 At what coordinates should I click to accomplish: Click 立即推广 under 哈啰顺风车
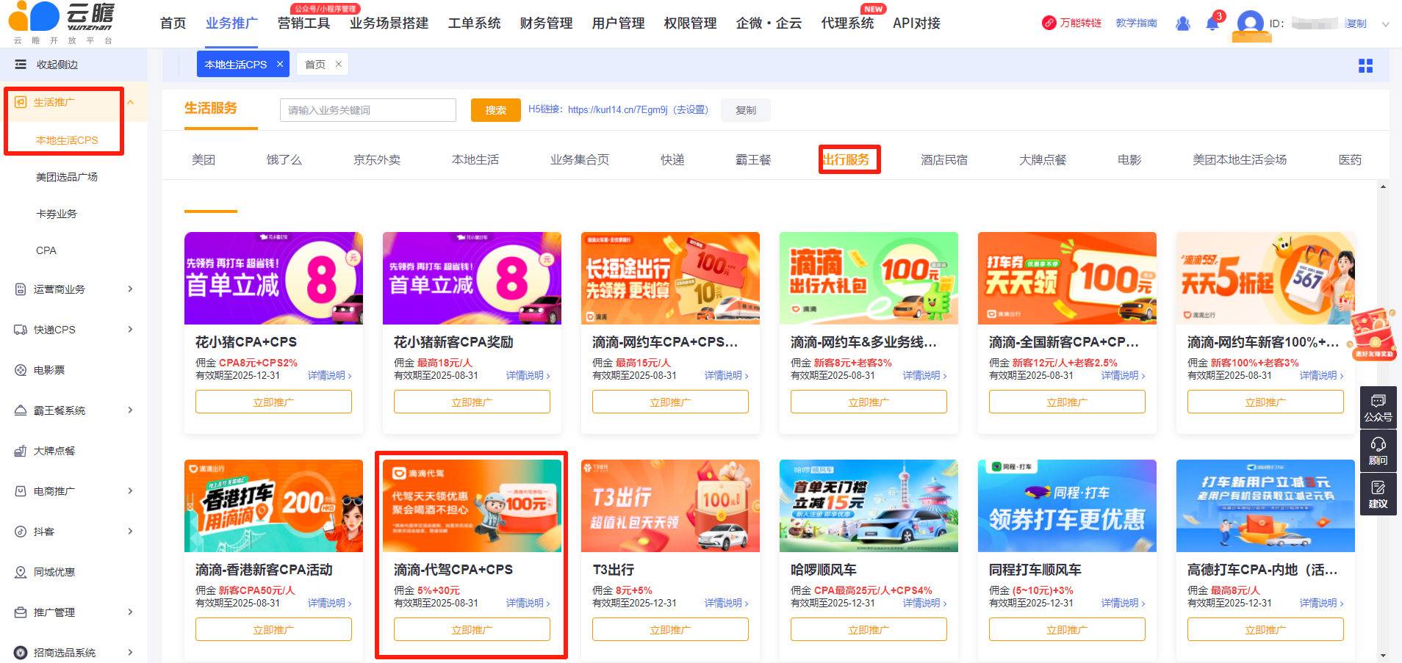pos(869,629)
